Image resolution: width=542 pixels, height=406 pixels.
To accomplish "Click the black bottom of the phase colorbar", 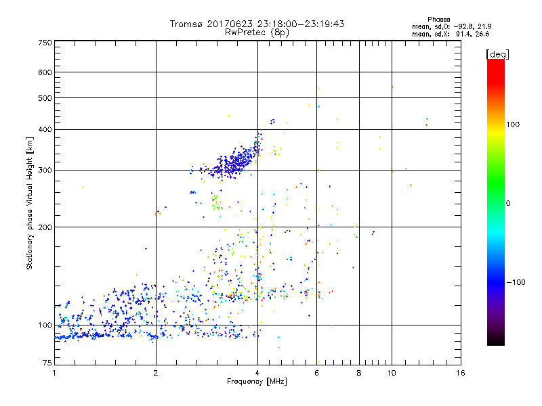I will (x=496, y=340).
